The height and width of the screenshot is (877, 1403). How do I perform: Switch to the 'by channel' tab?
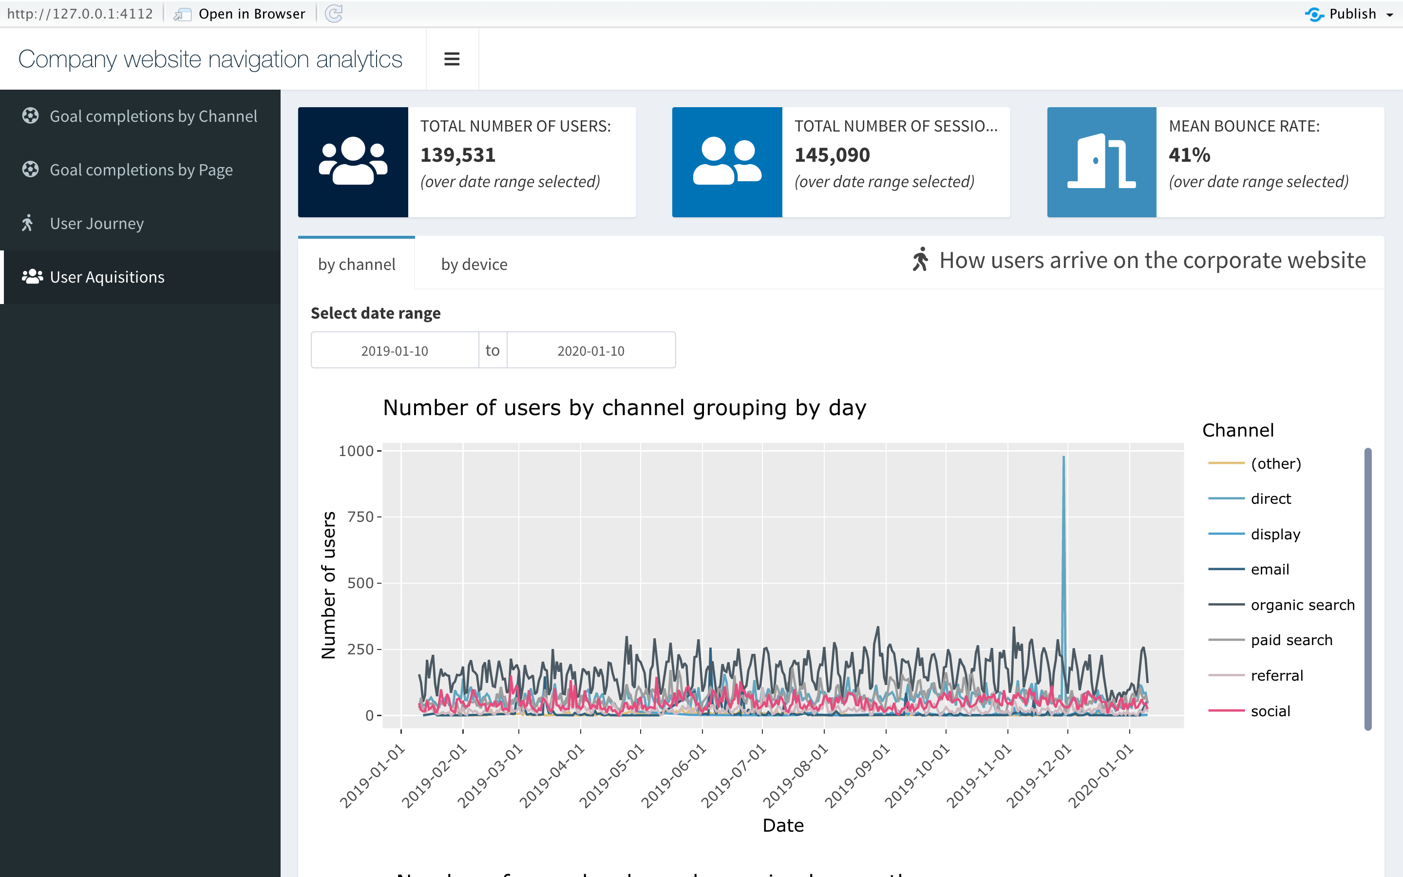357,264
